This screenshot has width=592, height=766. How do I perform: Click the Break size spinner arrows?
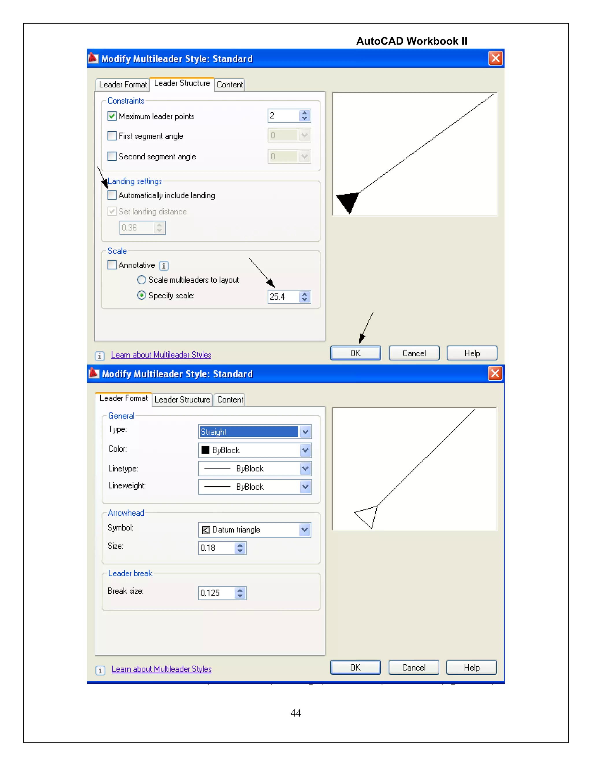[240, 593]
